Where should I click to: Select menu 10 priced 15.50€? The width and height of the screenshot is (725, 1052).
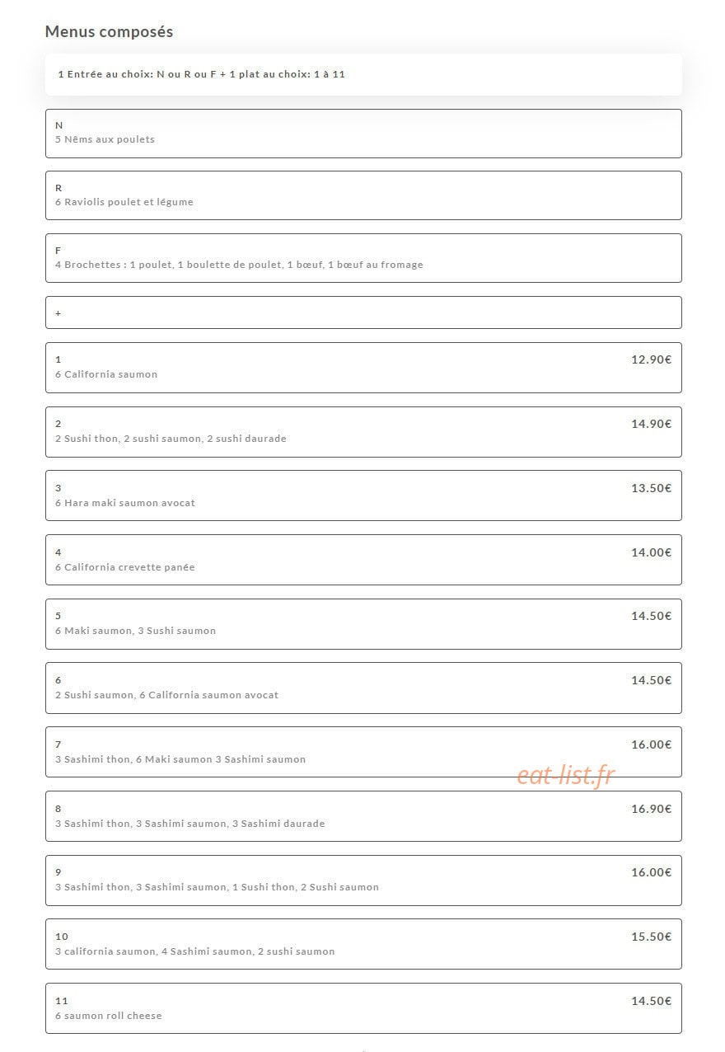point(363,944)
